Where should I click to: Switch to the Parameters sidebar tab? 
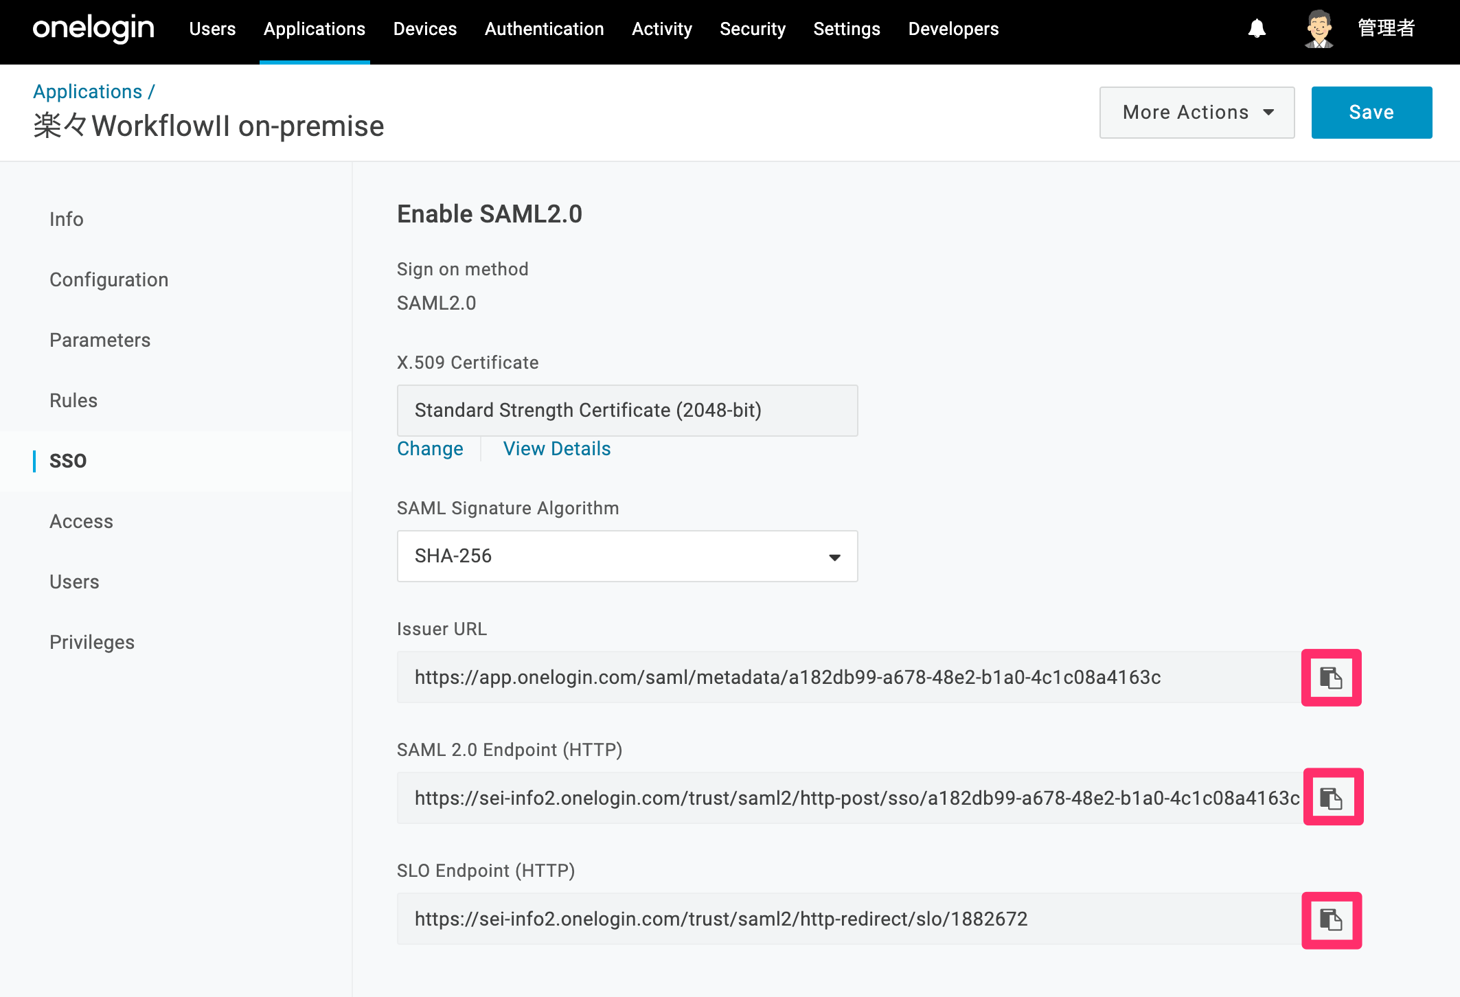[x=100, y=340]
